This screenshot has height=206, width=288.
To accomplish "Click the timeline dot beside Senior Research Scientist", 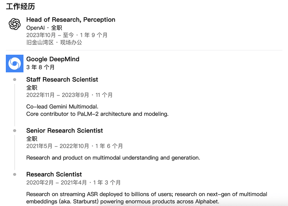I will (15, 131).
